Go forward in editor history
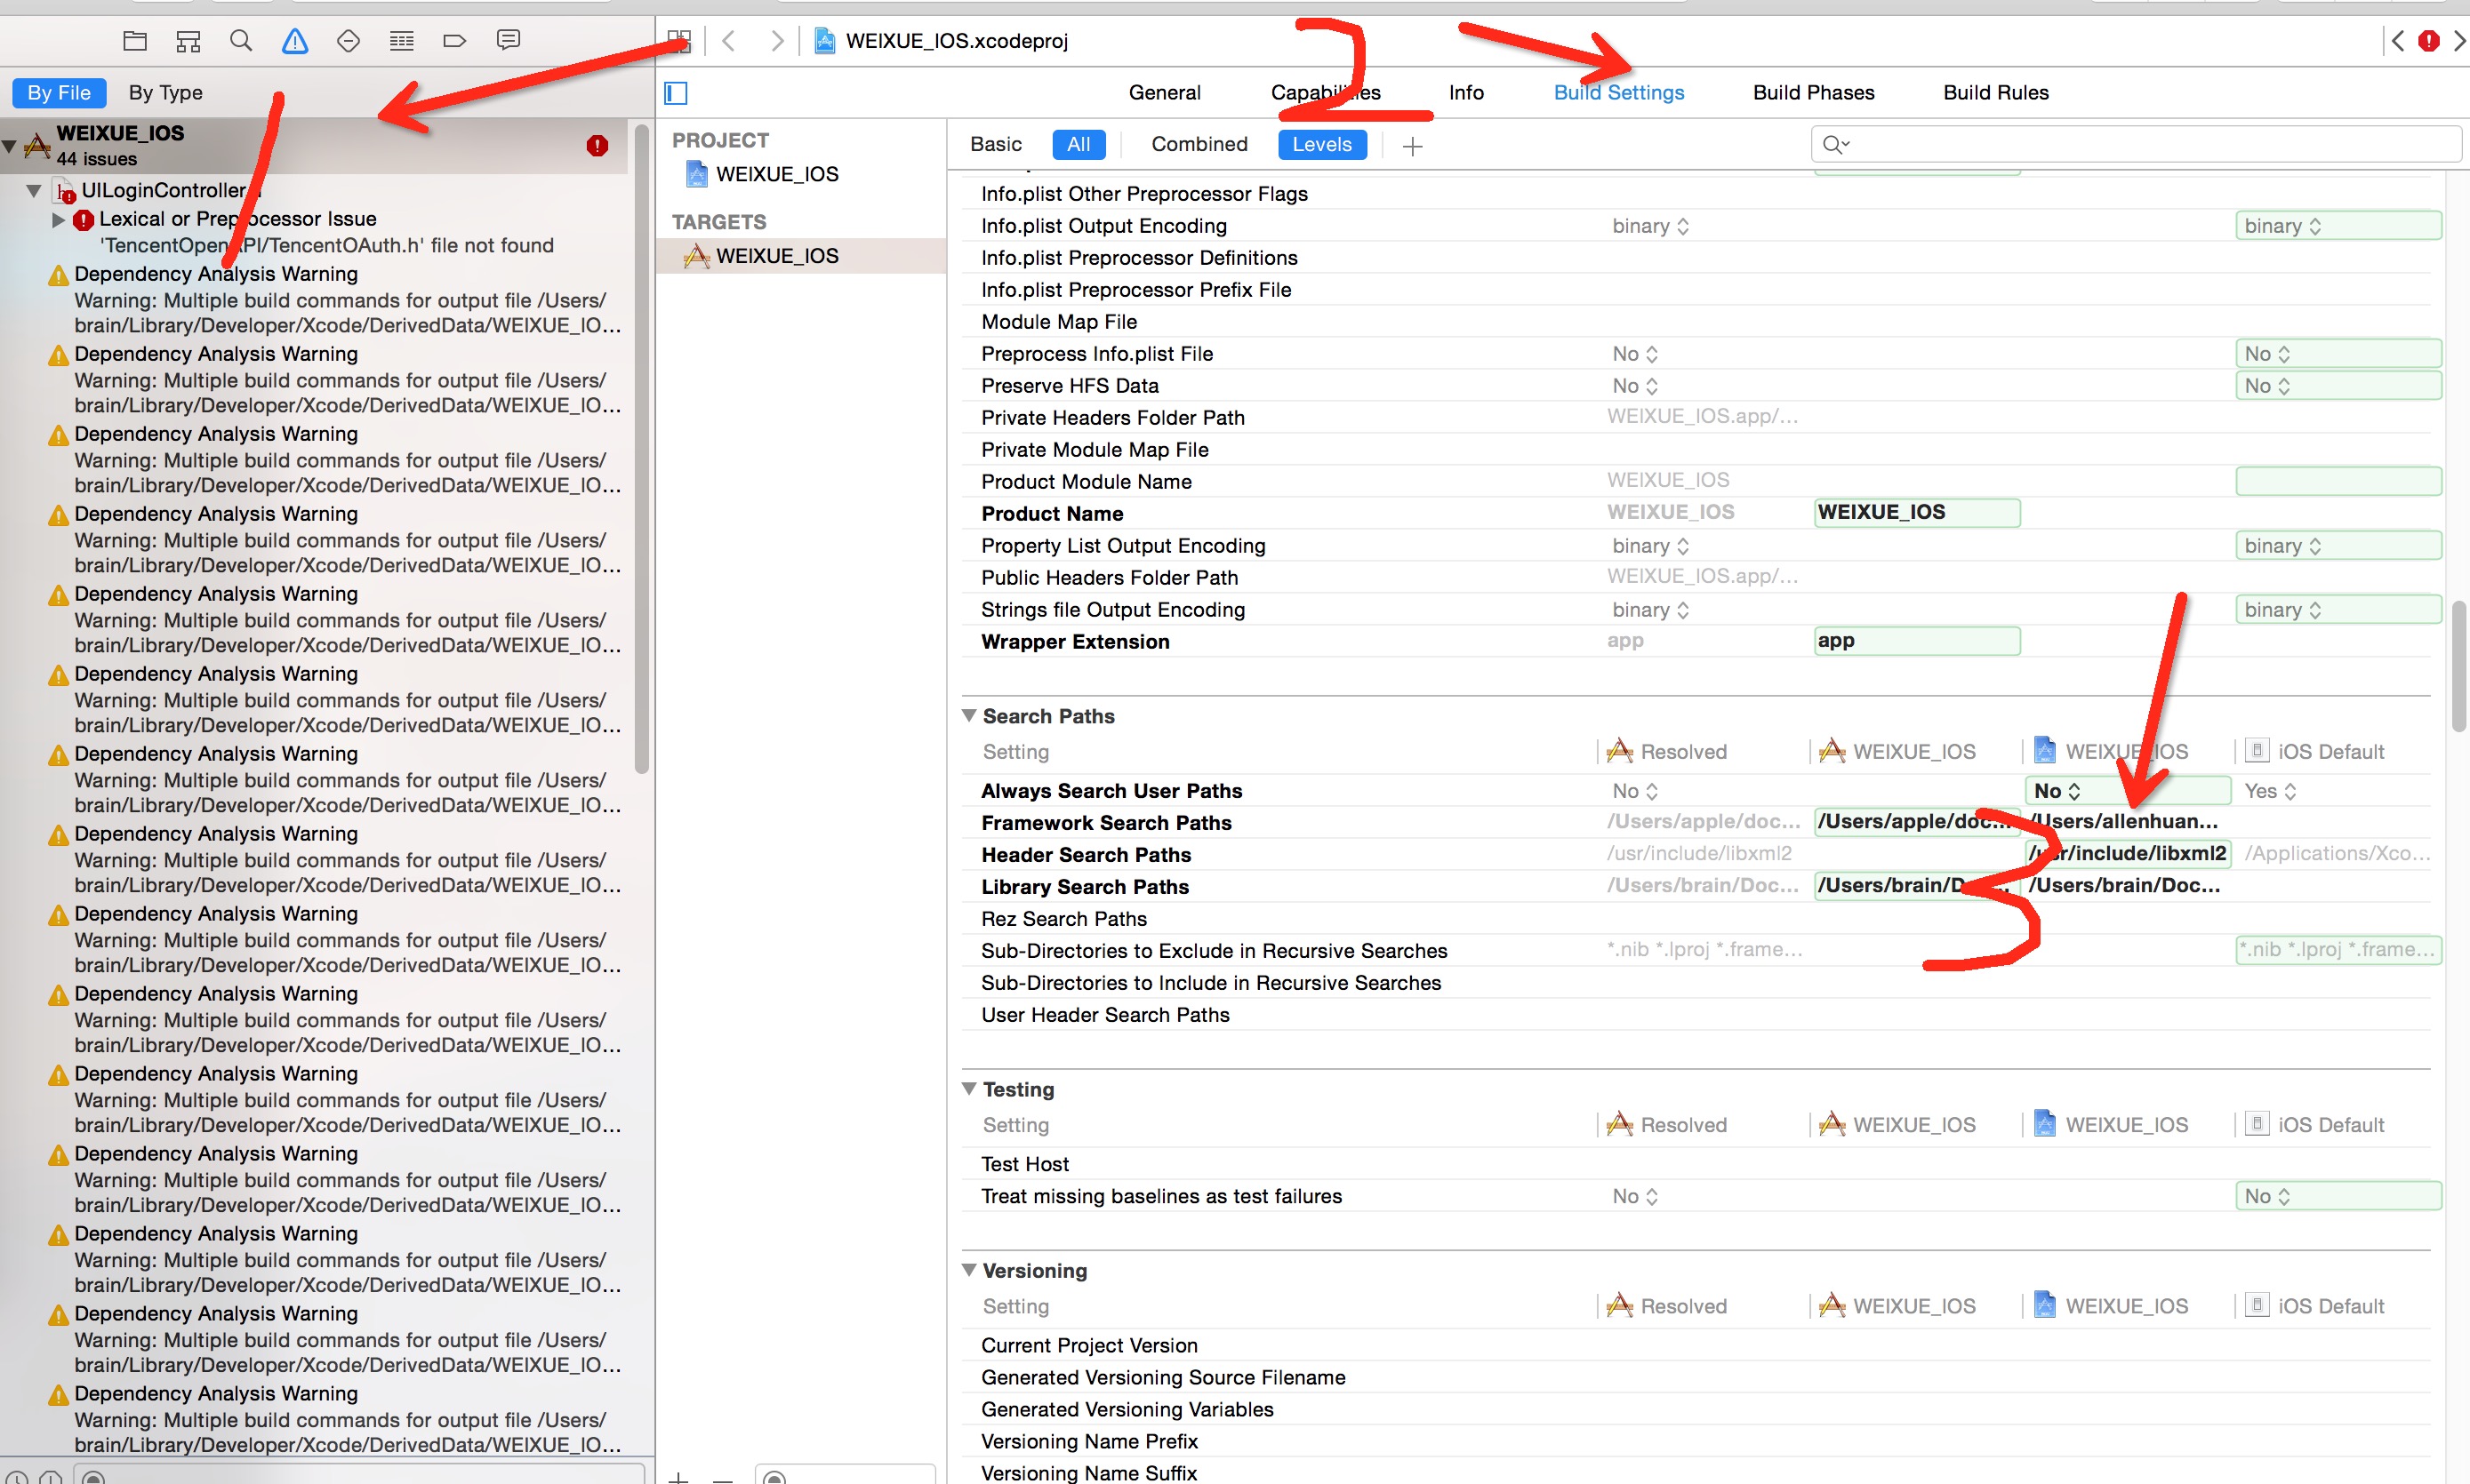This screenshot has width=2470, height=1484. [776, 41]
